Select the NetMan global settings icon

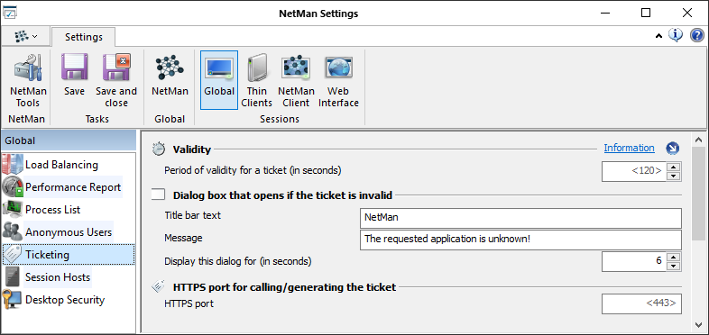pos(170,68)
